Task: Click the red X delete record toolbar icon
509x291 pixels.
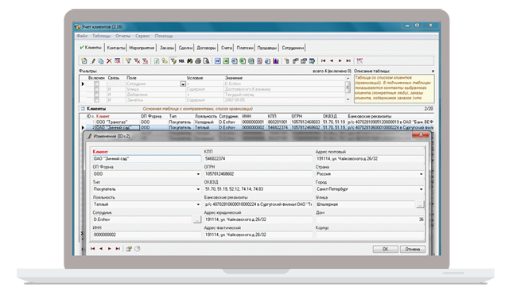Action: click(109, 60)
